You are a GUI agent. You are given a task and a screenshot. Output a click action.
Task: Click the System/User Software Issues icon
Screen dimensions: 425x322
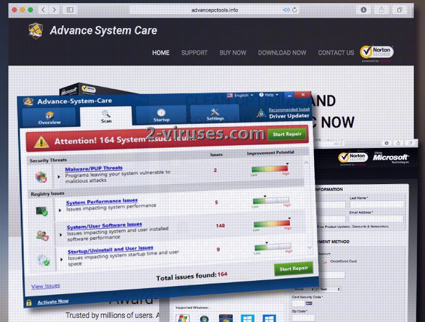pos(42,236)
